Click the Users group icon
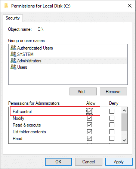 13,67
